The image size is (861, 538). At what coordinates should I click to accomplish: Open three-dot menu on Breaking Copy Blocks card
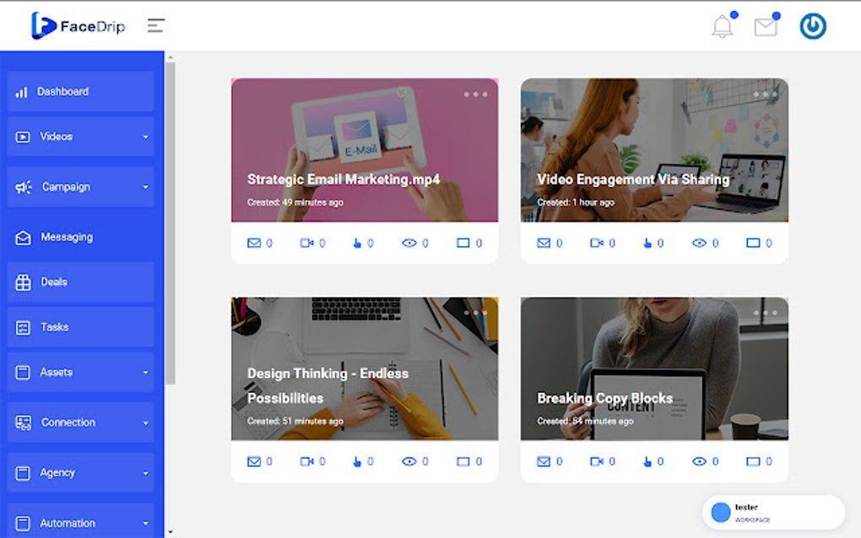click(x=766, y=313)
